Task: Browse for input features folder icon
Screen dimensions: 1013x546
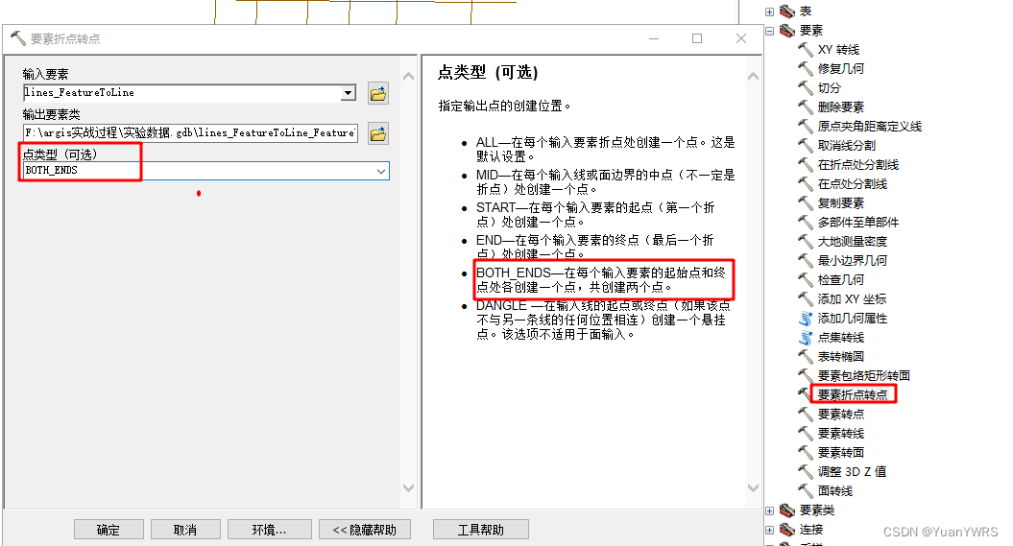Action: point(378,94)
